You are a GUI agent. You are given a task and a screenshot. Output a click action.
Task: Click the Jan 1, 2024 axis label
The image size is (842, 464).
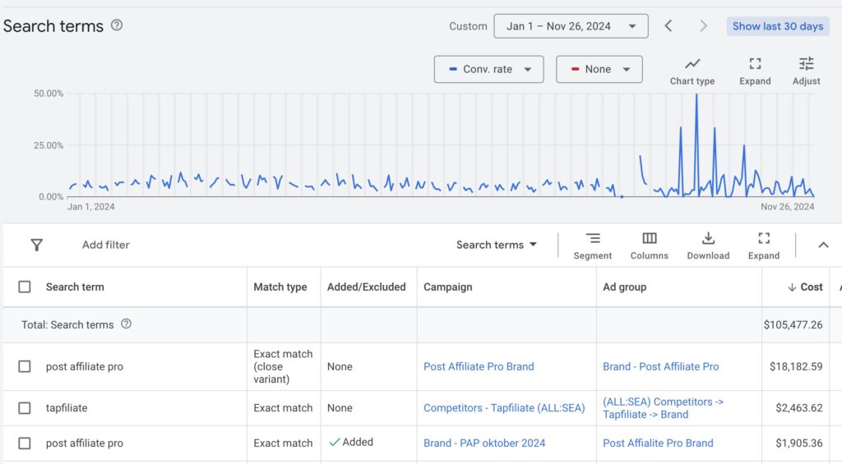click(90, 207)
